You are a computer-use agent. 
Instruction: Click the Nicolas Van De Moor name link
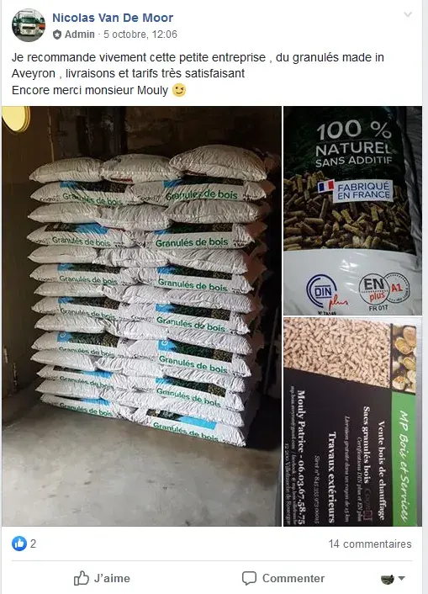point(113,18)
